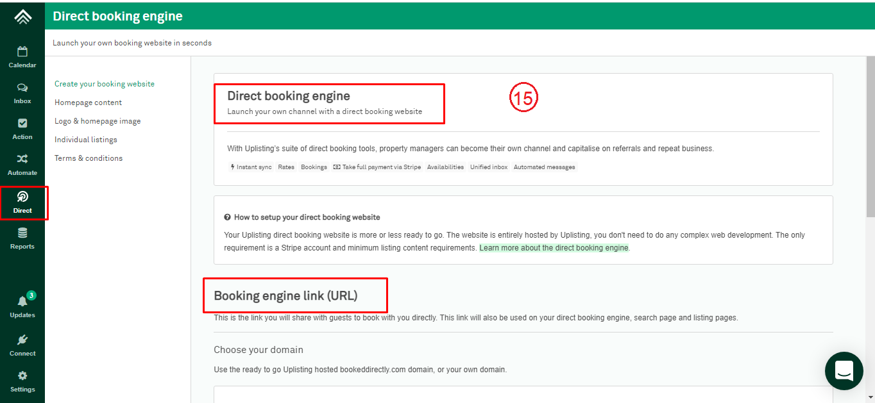Click the Unified inbox tag
875x403 pixels.
tap(489, 167)
